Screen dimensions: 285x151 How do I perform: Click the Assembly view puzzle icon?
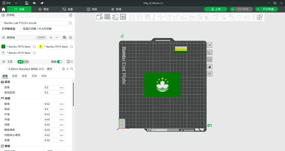tap(260, 17)
